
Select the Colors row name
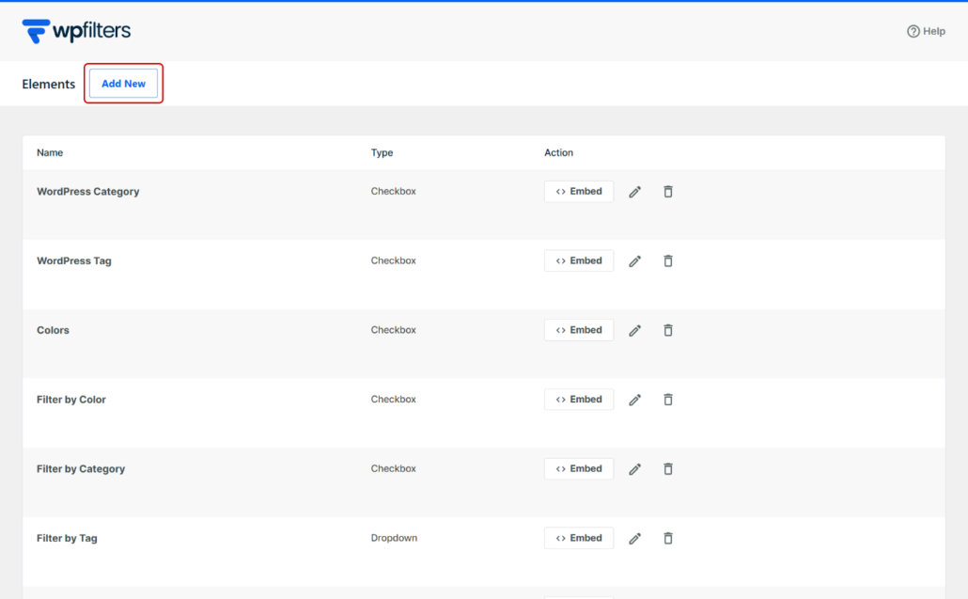(53, 330)
